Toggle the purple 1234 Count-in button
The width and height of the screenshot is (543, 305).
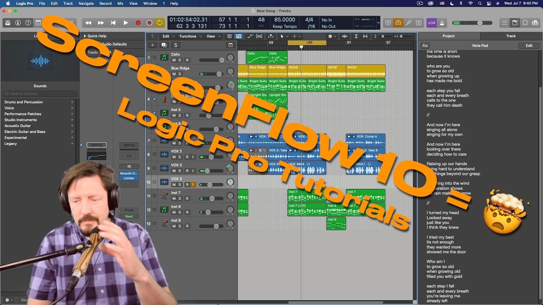click(431, 23)
